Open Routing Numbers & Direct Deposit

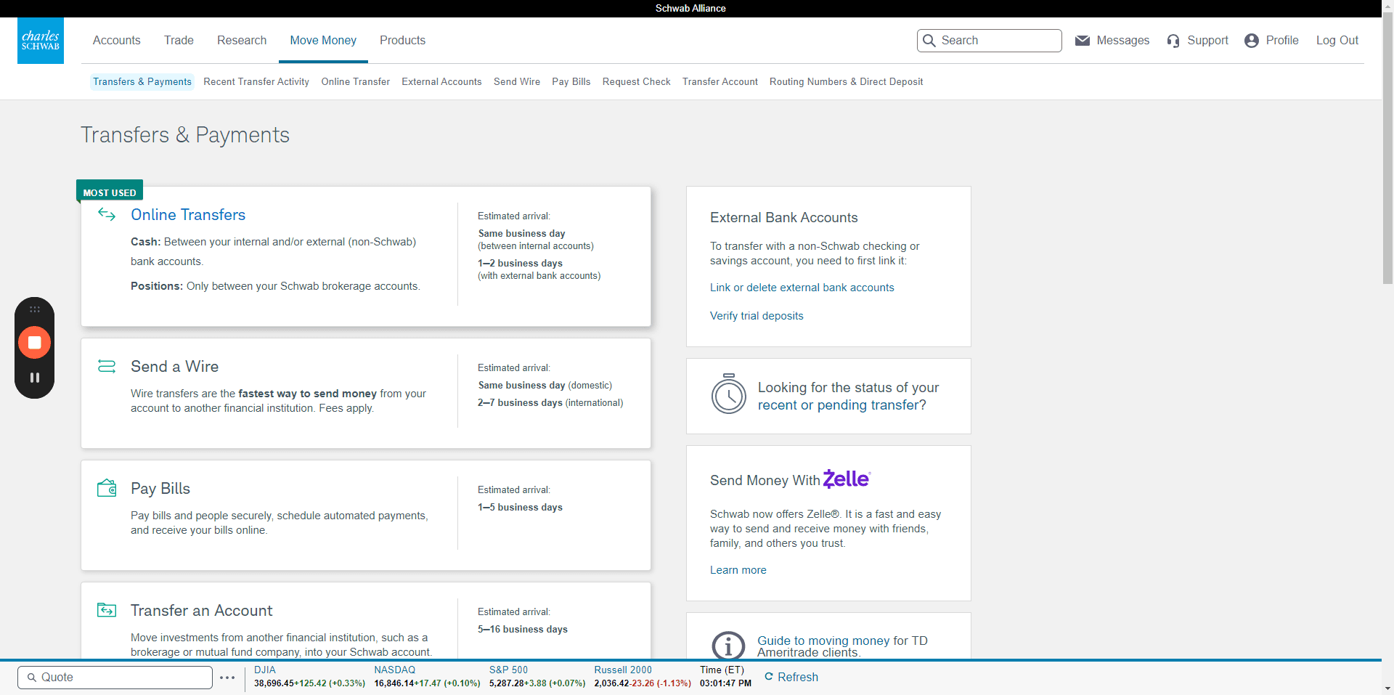(847, 81)
